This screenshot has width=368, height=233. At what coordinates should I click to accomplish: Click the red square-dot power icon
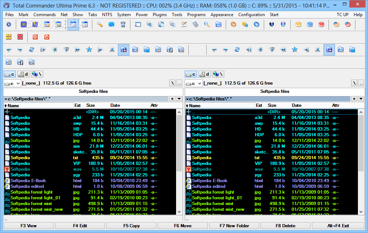(x=35, y=37)
